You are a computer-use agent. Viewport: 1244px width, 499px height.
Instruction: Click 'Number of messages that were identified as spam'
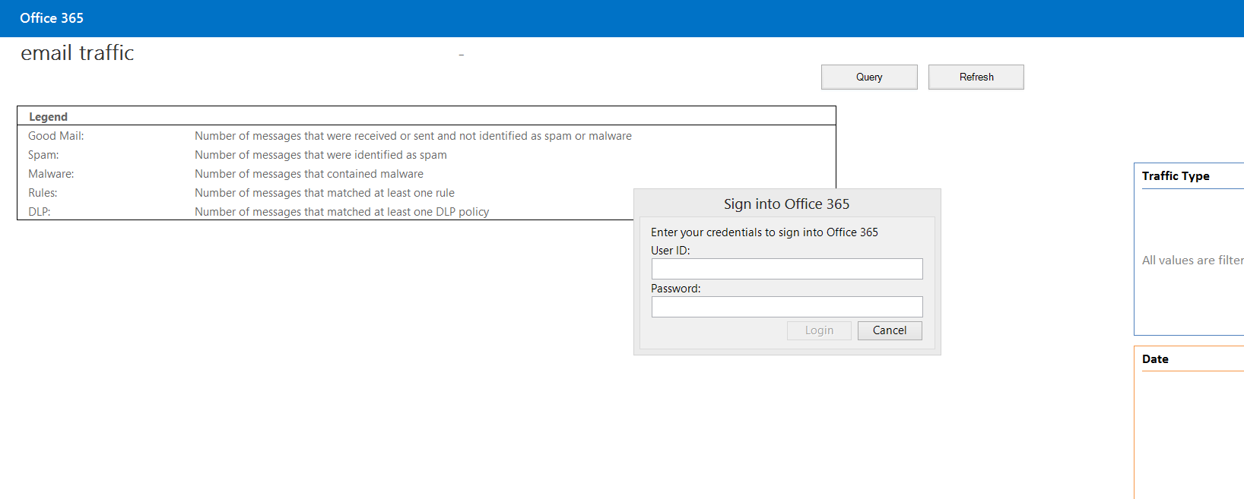pyautogui.click(x=321, y=155)
